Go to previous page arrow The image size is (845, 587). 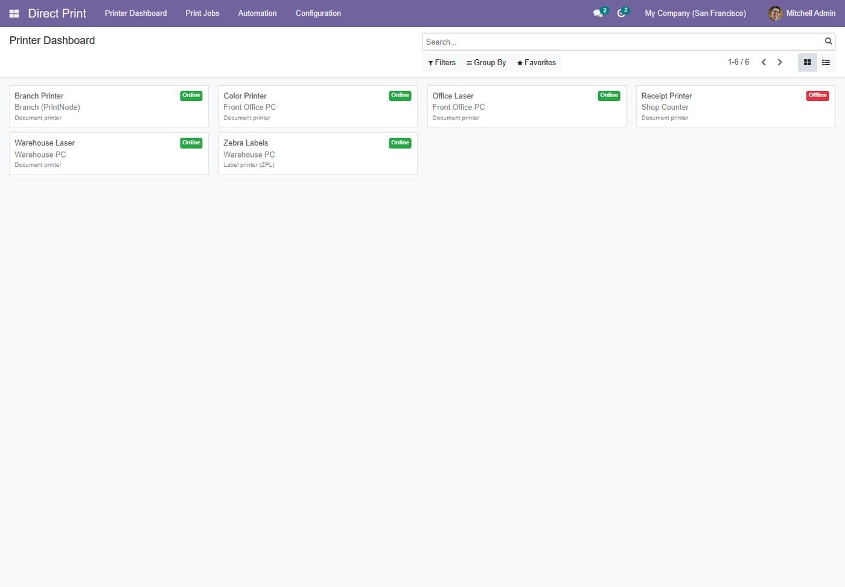click(x=764, y=62)
